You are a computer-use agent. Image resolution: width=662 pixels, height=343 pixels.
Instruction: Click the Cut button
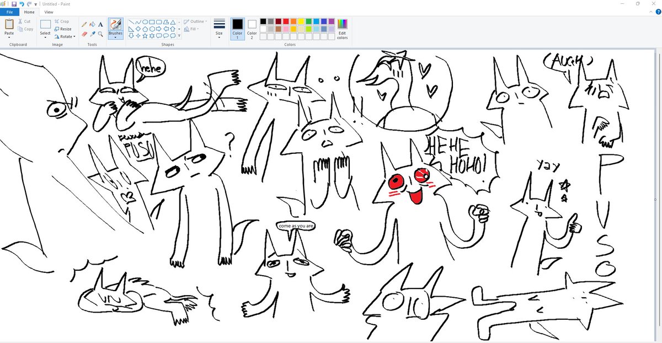click(x=24, y=22)
